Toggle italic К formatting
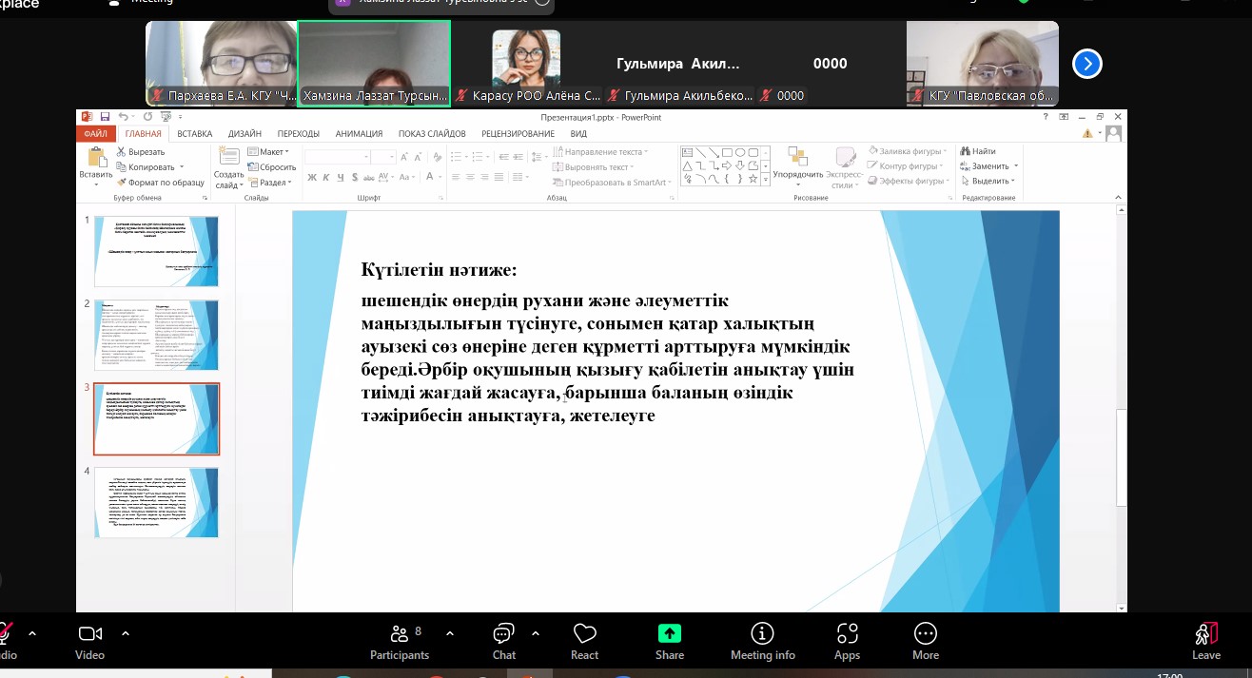This screenshot has height=678, width=1252. [x=325, y=177]
